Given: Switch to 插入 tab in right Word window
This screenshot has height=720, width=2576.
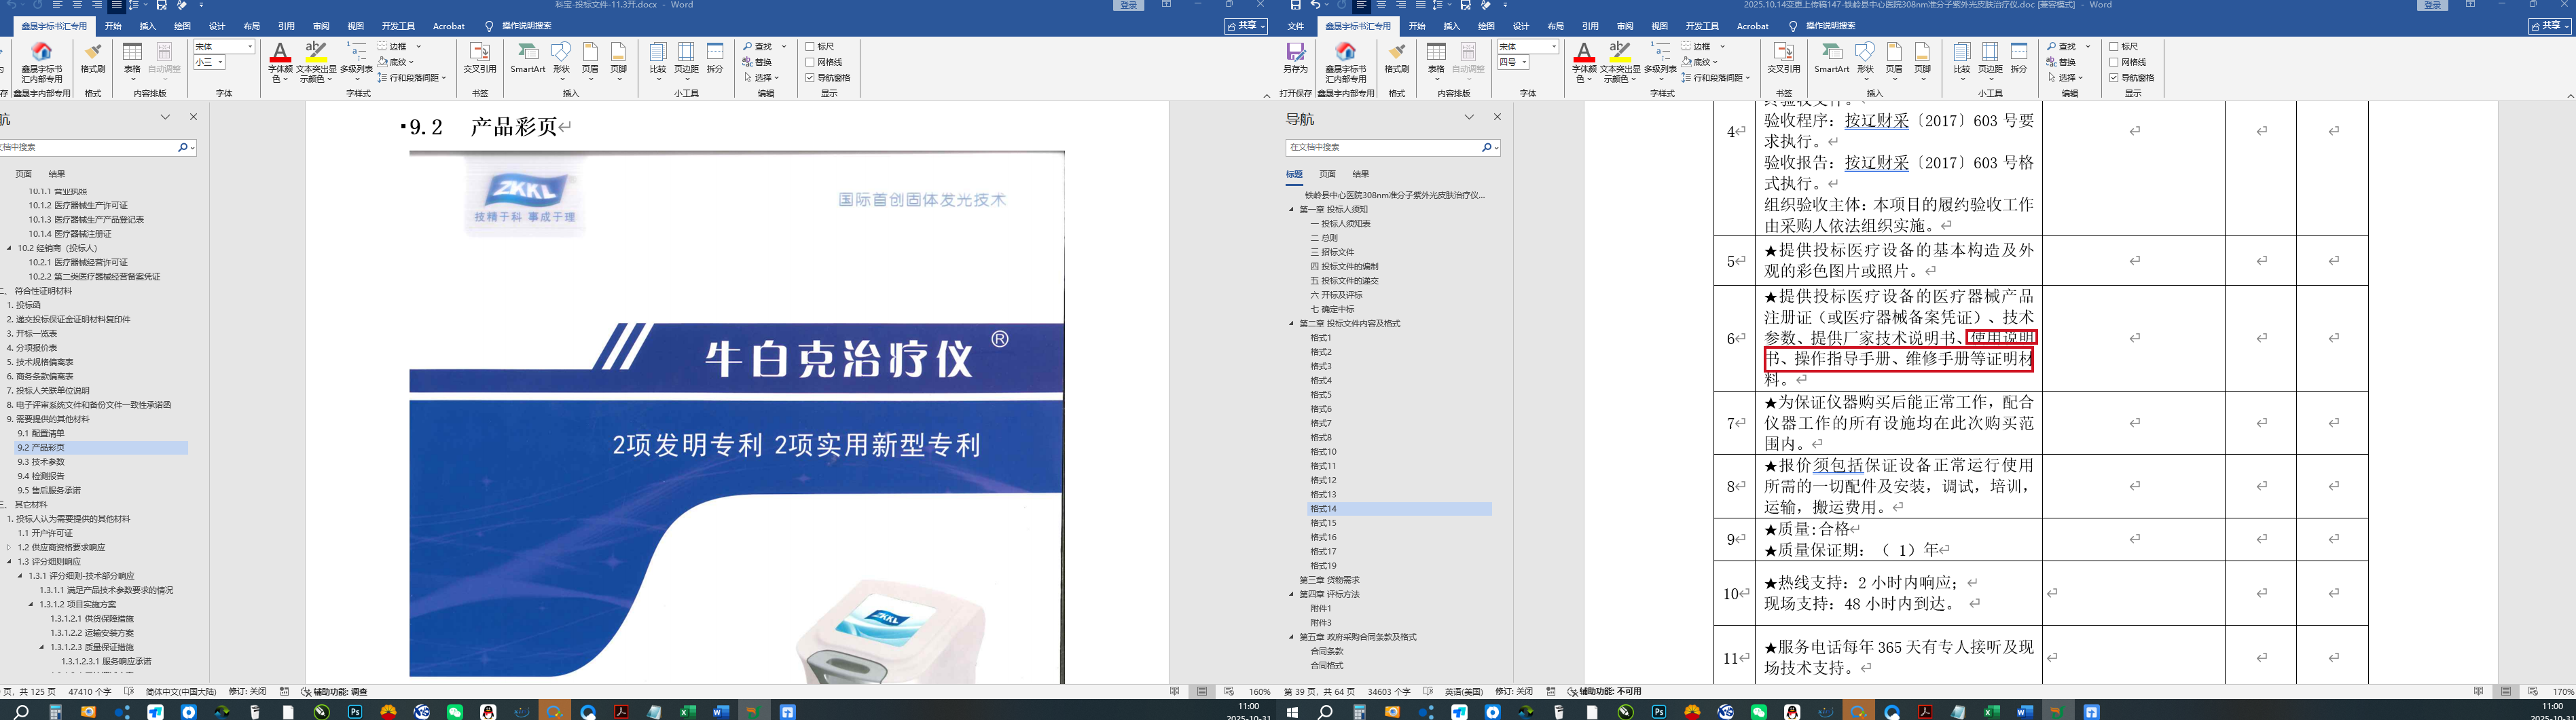Looking at the screenshot, I should [x=1452, y=26].
